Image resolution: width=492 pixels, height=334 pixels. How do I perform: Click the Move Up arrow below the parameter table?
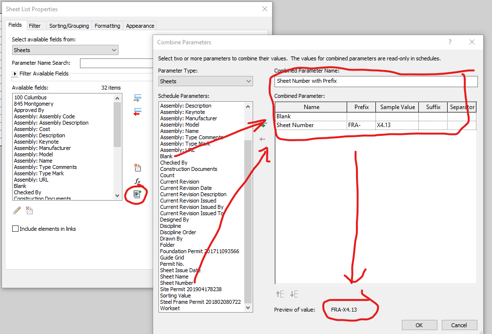pyautogui.click(x=279, y=294)
